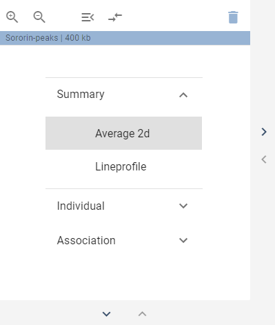Delete widget with the trash icon
This screenshot has height=325, width=275.
click(233, 17)
